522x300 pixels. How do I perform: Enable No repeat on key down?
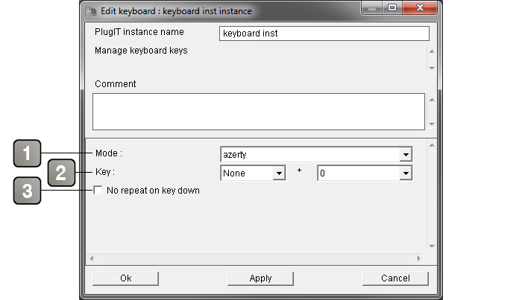click(98, 191)
